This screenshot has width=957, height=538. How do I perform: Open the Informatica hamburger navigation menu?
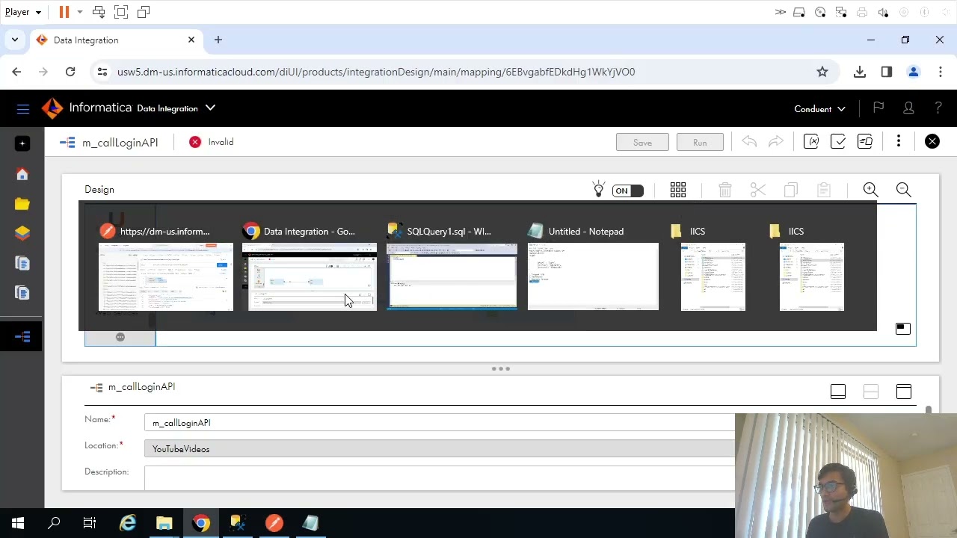(x=22, y=109)
